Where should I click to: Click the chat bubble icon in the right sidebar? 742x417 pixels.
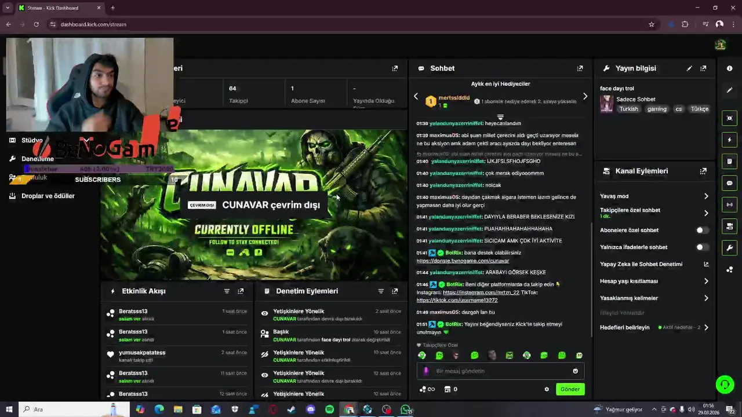click(x=729, y=183)
